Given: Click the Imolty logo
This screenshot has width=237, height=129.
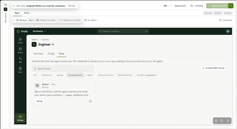Looking at the screenshot, I should 22,31.
